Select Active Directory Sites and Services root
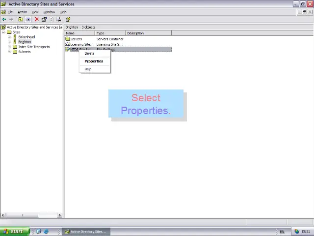Image resolution: width=314 pixels, height=236 pixels. (34, 27)
